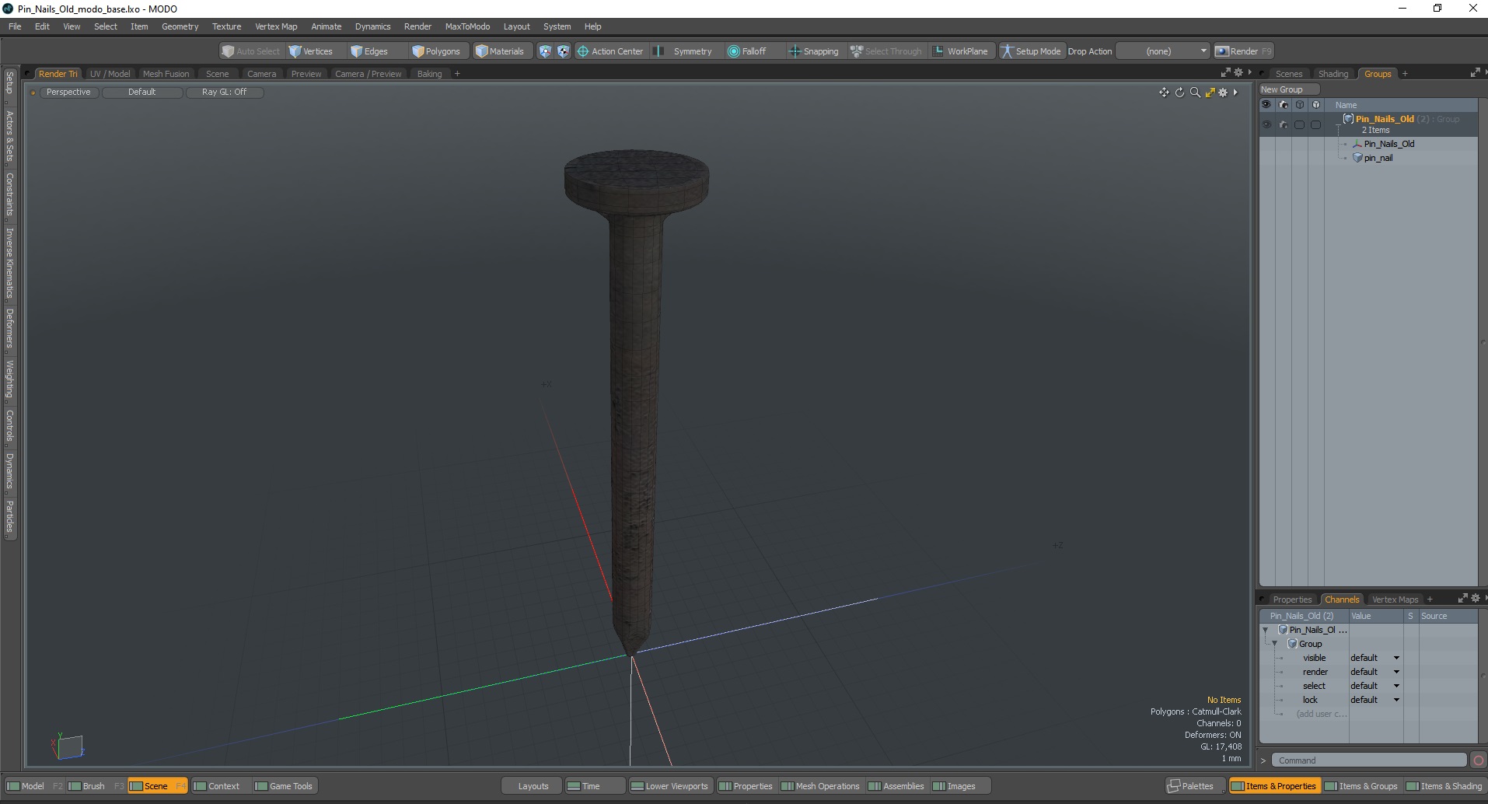Switch to the UV / Model tab

click(110, 74)
